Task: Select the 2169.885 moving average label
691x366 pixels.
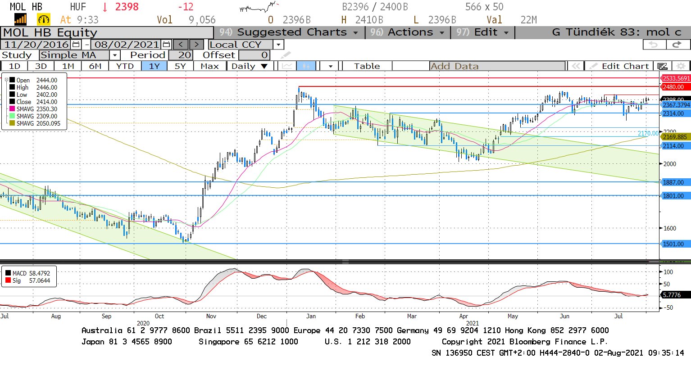Action: pyautogui.click(x=675, y=137)
